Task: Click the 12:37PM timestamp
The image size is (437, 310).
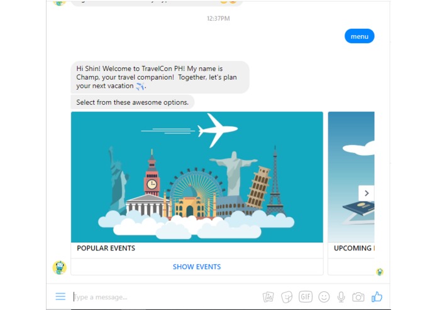Action: pyautogui.click(x=218, y=18)
